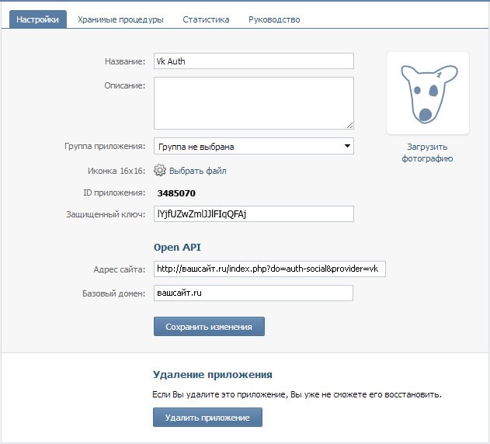Screen dimensions: 490x444
Task: Click inside the Описание text area
Action: point(253,102)
